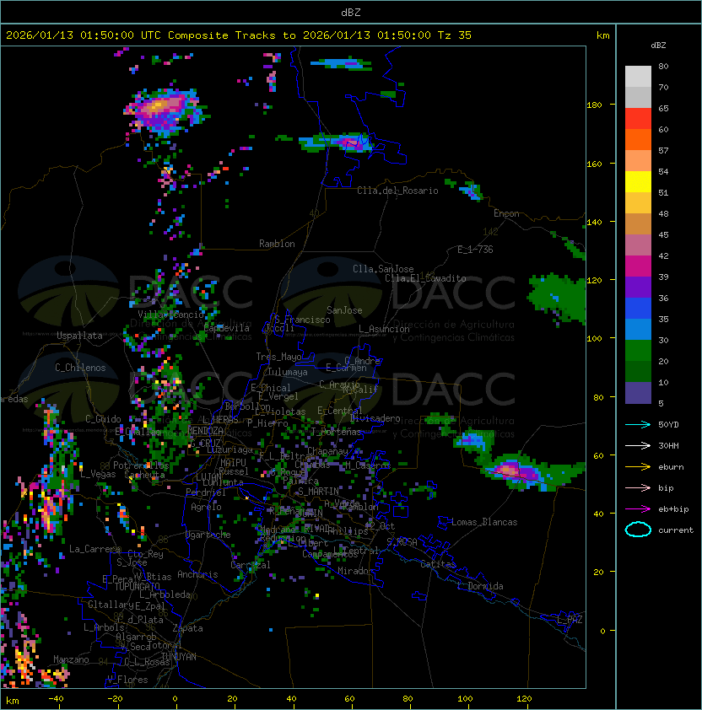Click the '-40' tick on bottom km axis
This screenshot has width=702, height=710.
[56, 699]
